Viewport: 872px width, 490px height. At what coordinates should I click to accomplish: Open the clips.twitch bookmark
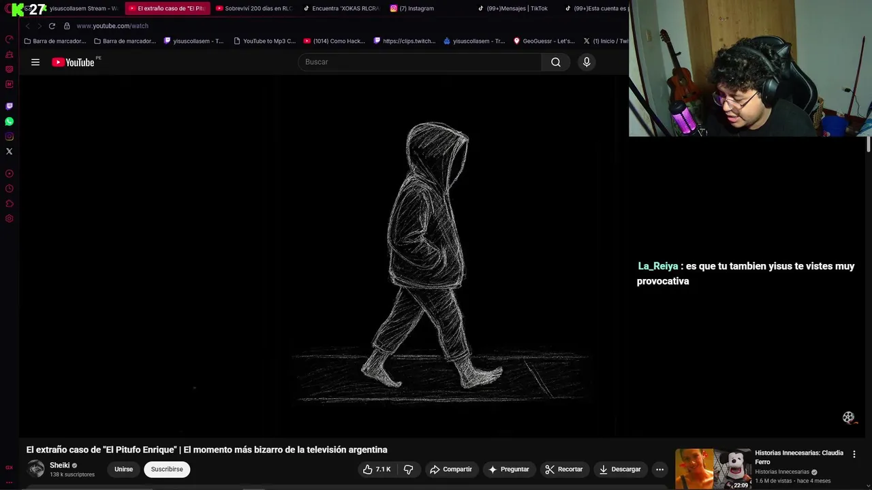(x=405, y=41)
